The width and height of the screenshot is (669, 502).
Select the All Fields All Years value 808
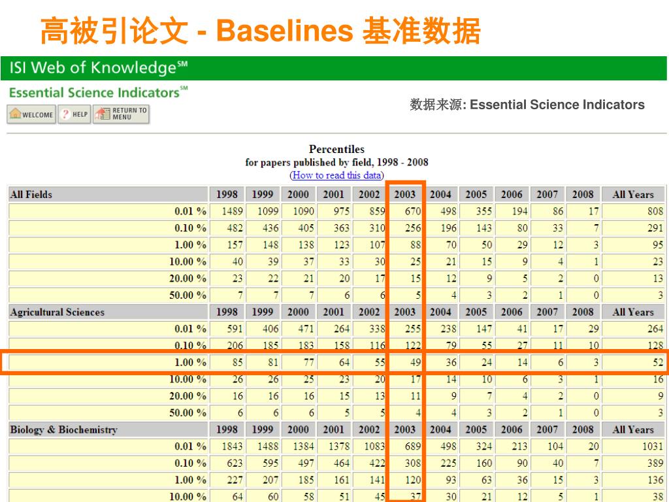tap(655, 211)
